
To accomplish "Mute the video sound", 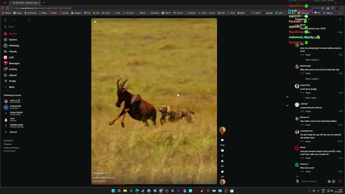I will [95, 22].
